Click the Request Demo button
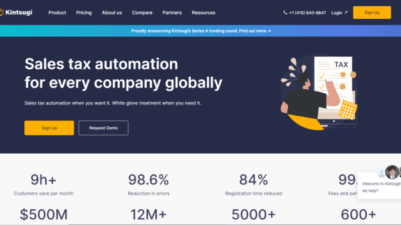Viewport: 401px width, 225px height. point(103,127)
